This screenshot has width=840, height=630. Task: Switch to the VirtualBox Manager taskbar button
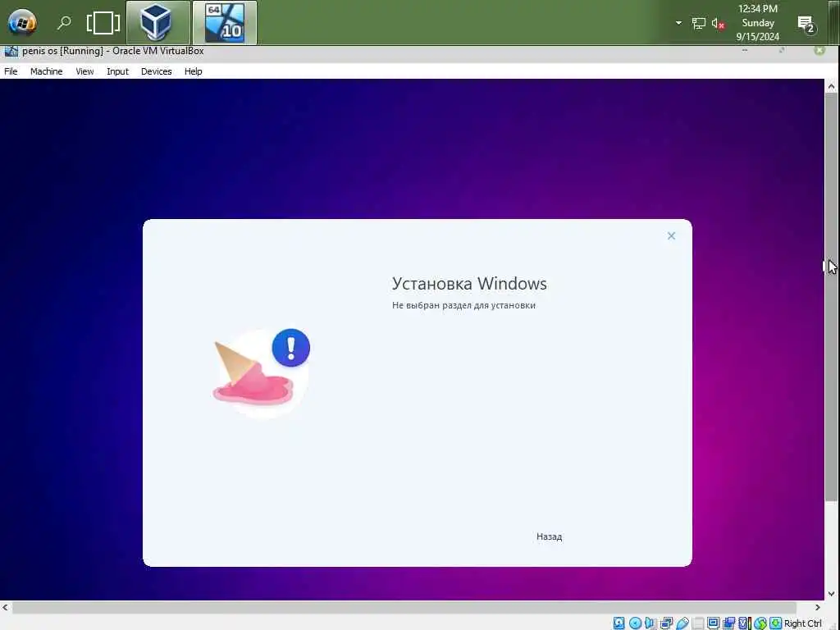pyautogui.click(x=158, y=22)
